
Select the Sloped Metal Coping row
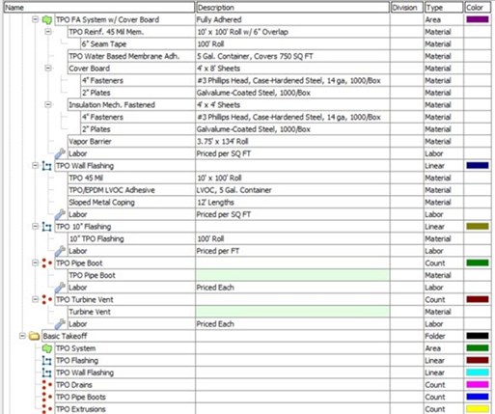(x=279, y=203)
